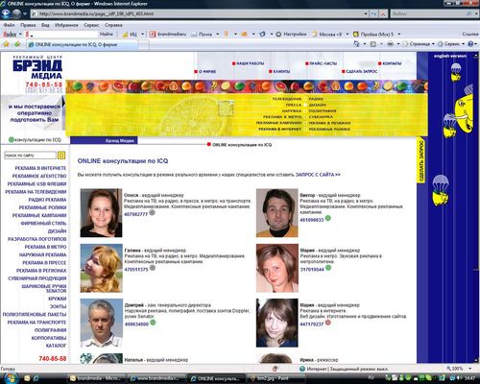Screen dimensions: 480x384
Task: Click the green ICQ flower beside 499634600
Action: point(153,323)
